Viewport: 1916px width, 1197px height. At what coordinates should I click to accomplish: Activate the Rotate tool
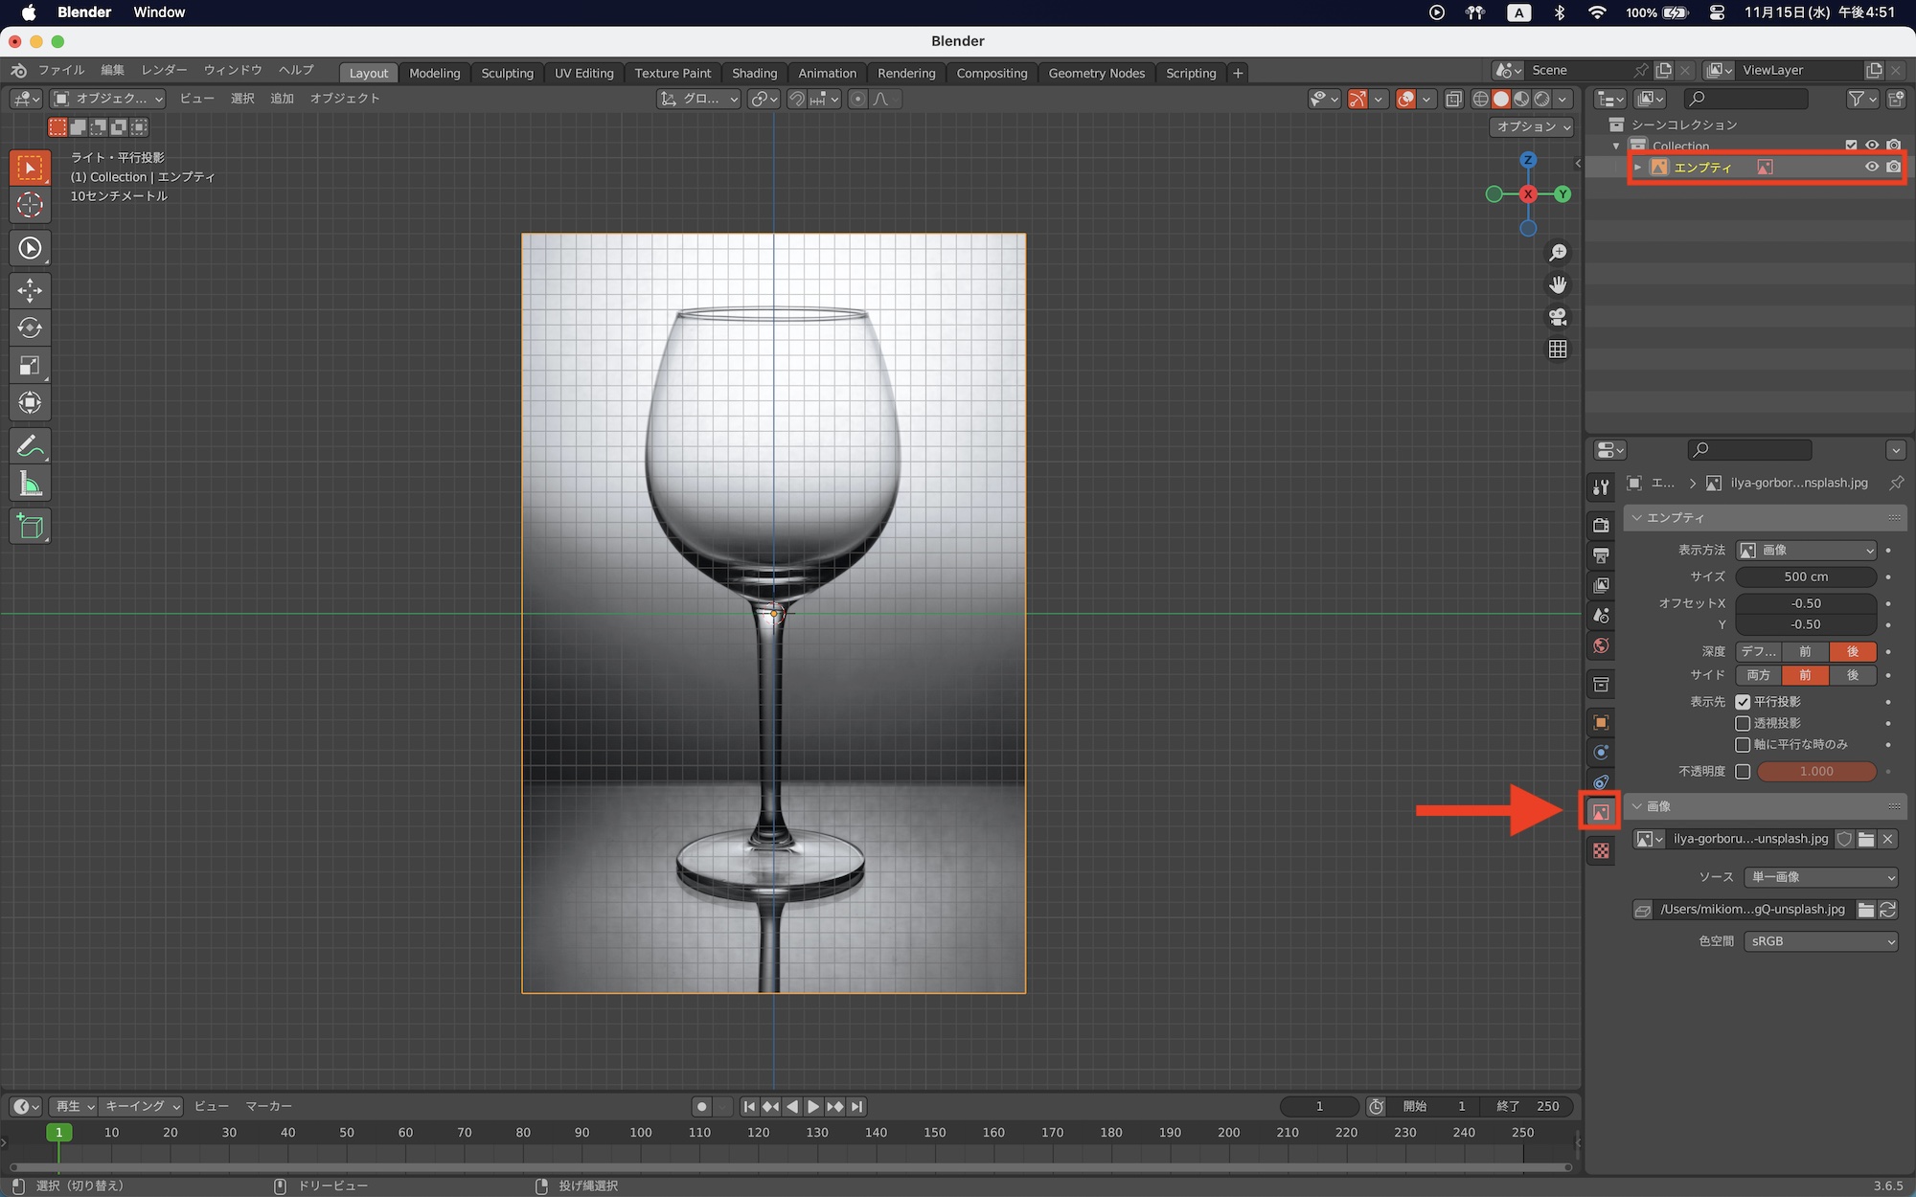[30, 327]
